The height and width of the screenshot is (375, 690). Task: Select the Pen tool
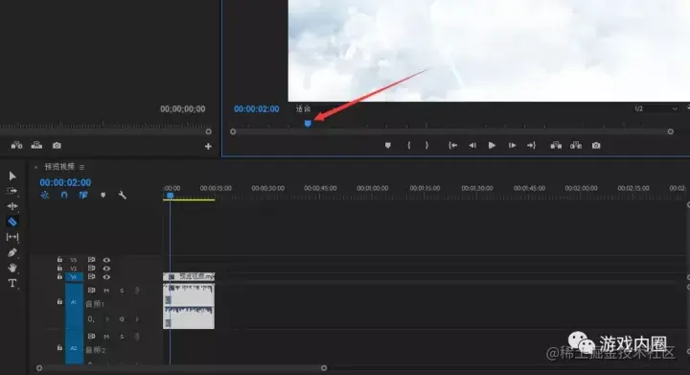click(12, 252)
